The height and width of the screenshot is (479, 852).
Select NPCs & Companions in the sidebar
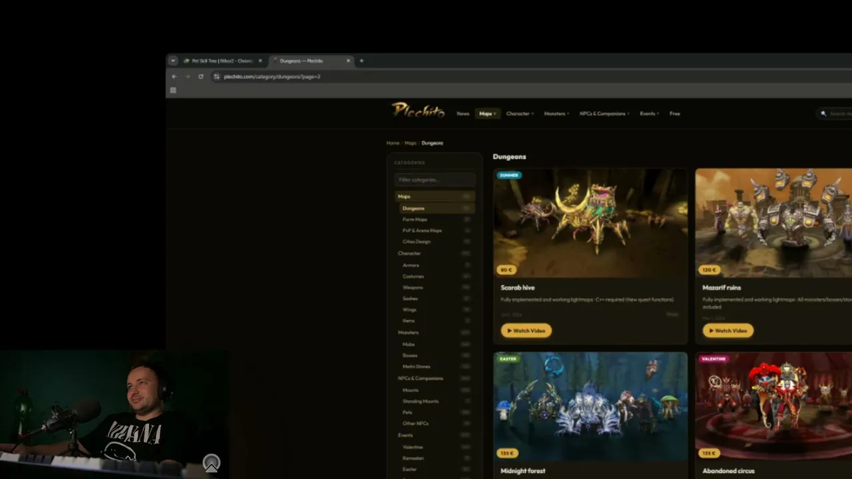coord(435,379)
